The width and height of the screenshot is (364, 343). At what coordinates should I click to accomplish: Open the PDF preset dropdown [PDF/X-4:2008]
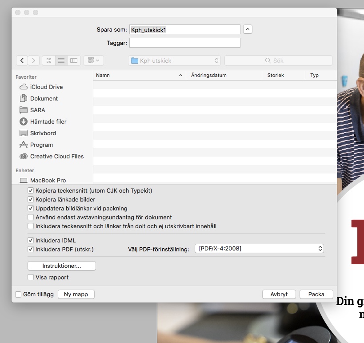pyautogui.click(x=259, y=248)
